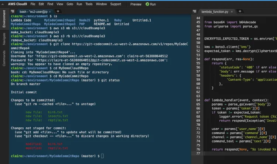Click 'def lambda_handler' code line
This screenshot has width=277, height=164.
[236, 100]
